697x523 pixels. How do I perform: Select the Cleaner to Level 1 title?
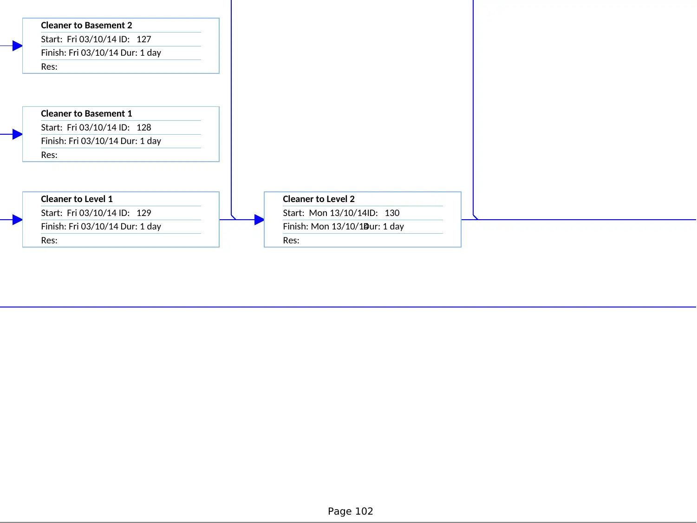77,199
